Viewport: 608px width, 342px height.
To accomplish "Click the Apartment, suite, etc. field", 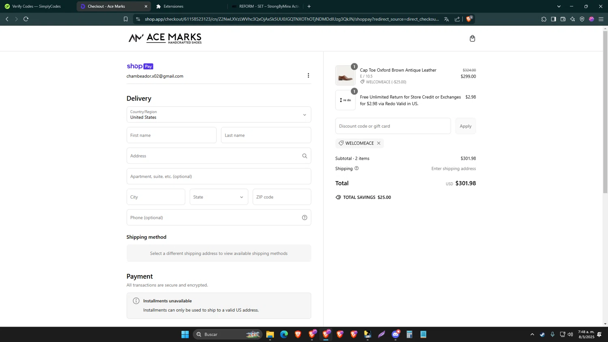I will 219,176.
